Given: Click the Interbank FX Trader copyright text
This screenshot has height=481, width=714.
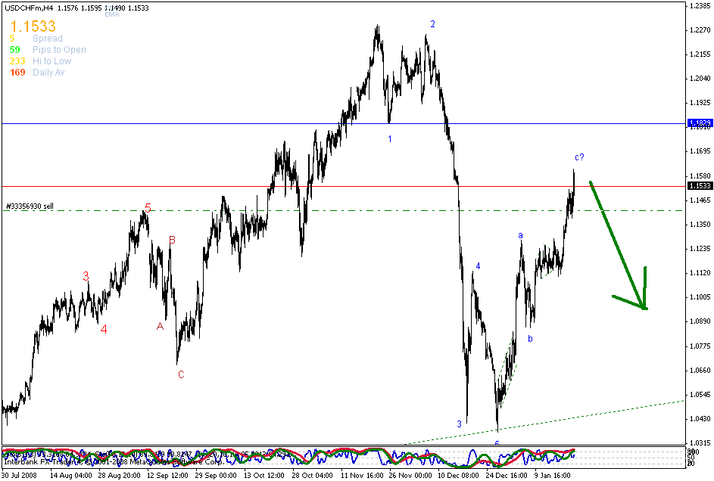Looking at the screenshot, I should click(x=114, y=462).
